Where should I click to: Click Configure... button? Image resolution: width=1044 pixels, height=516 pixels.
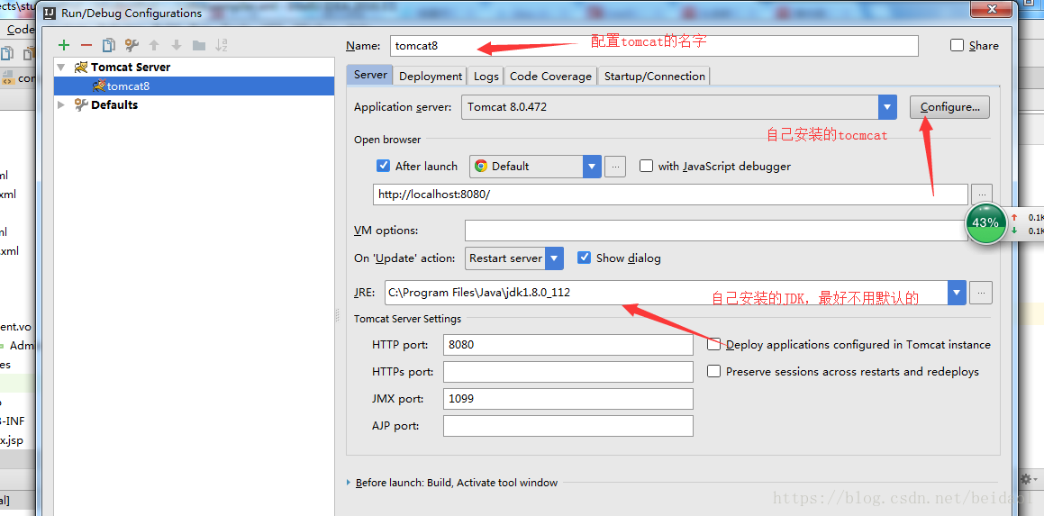coord(949,106)
